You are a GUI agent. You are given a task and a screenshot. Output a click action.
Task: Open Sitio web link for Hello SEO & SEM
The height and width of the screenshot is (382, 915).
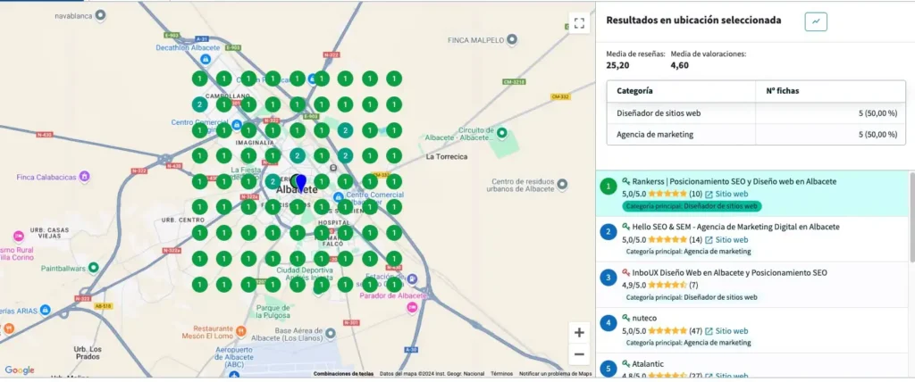[x=726, y=239]
